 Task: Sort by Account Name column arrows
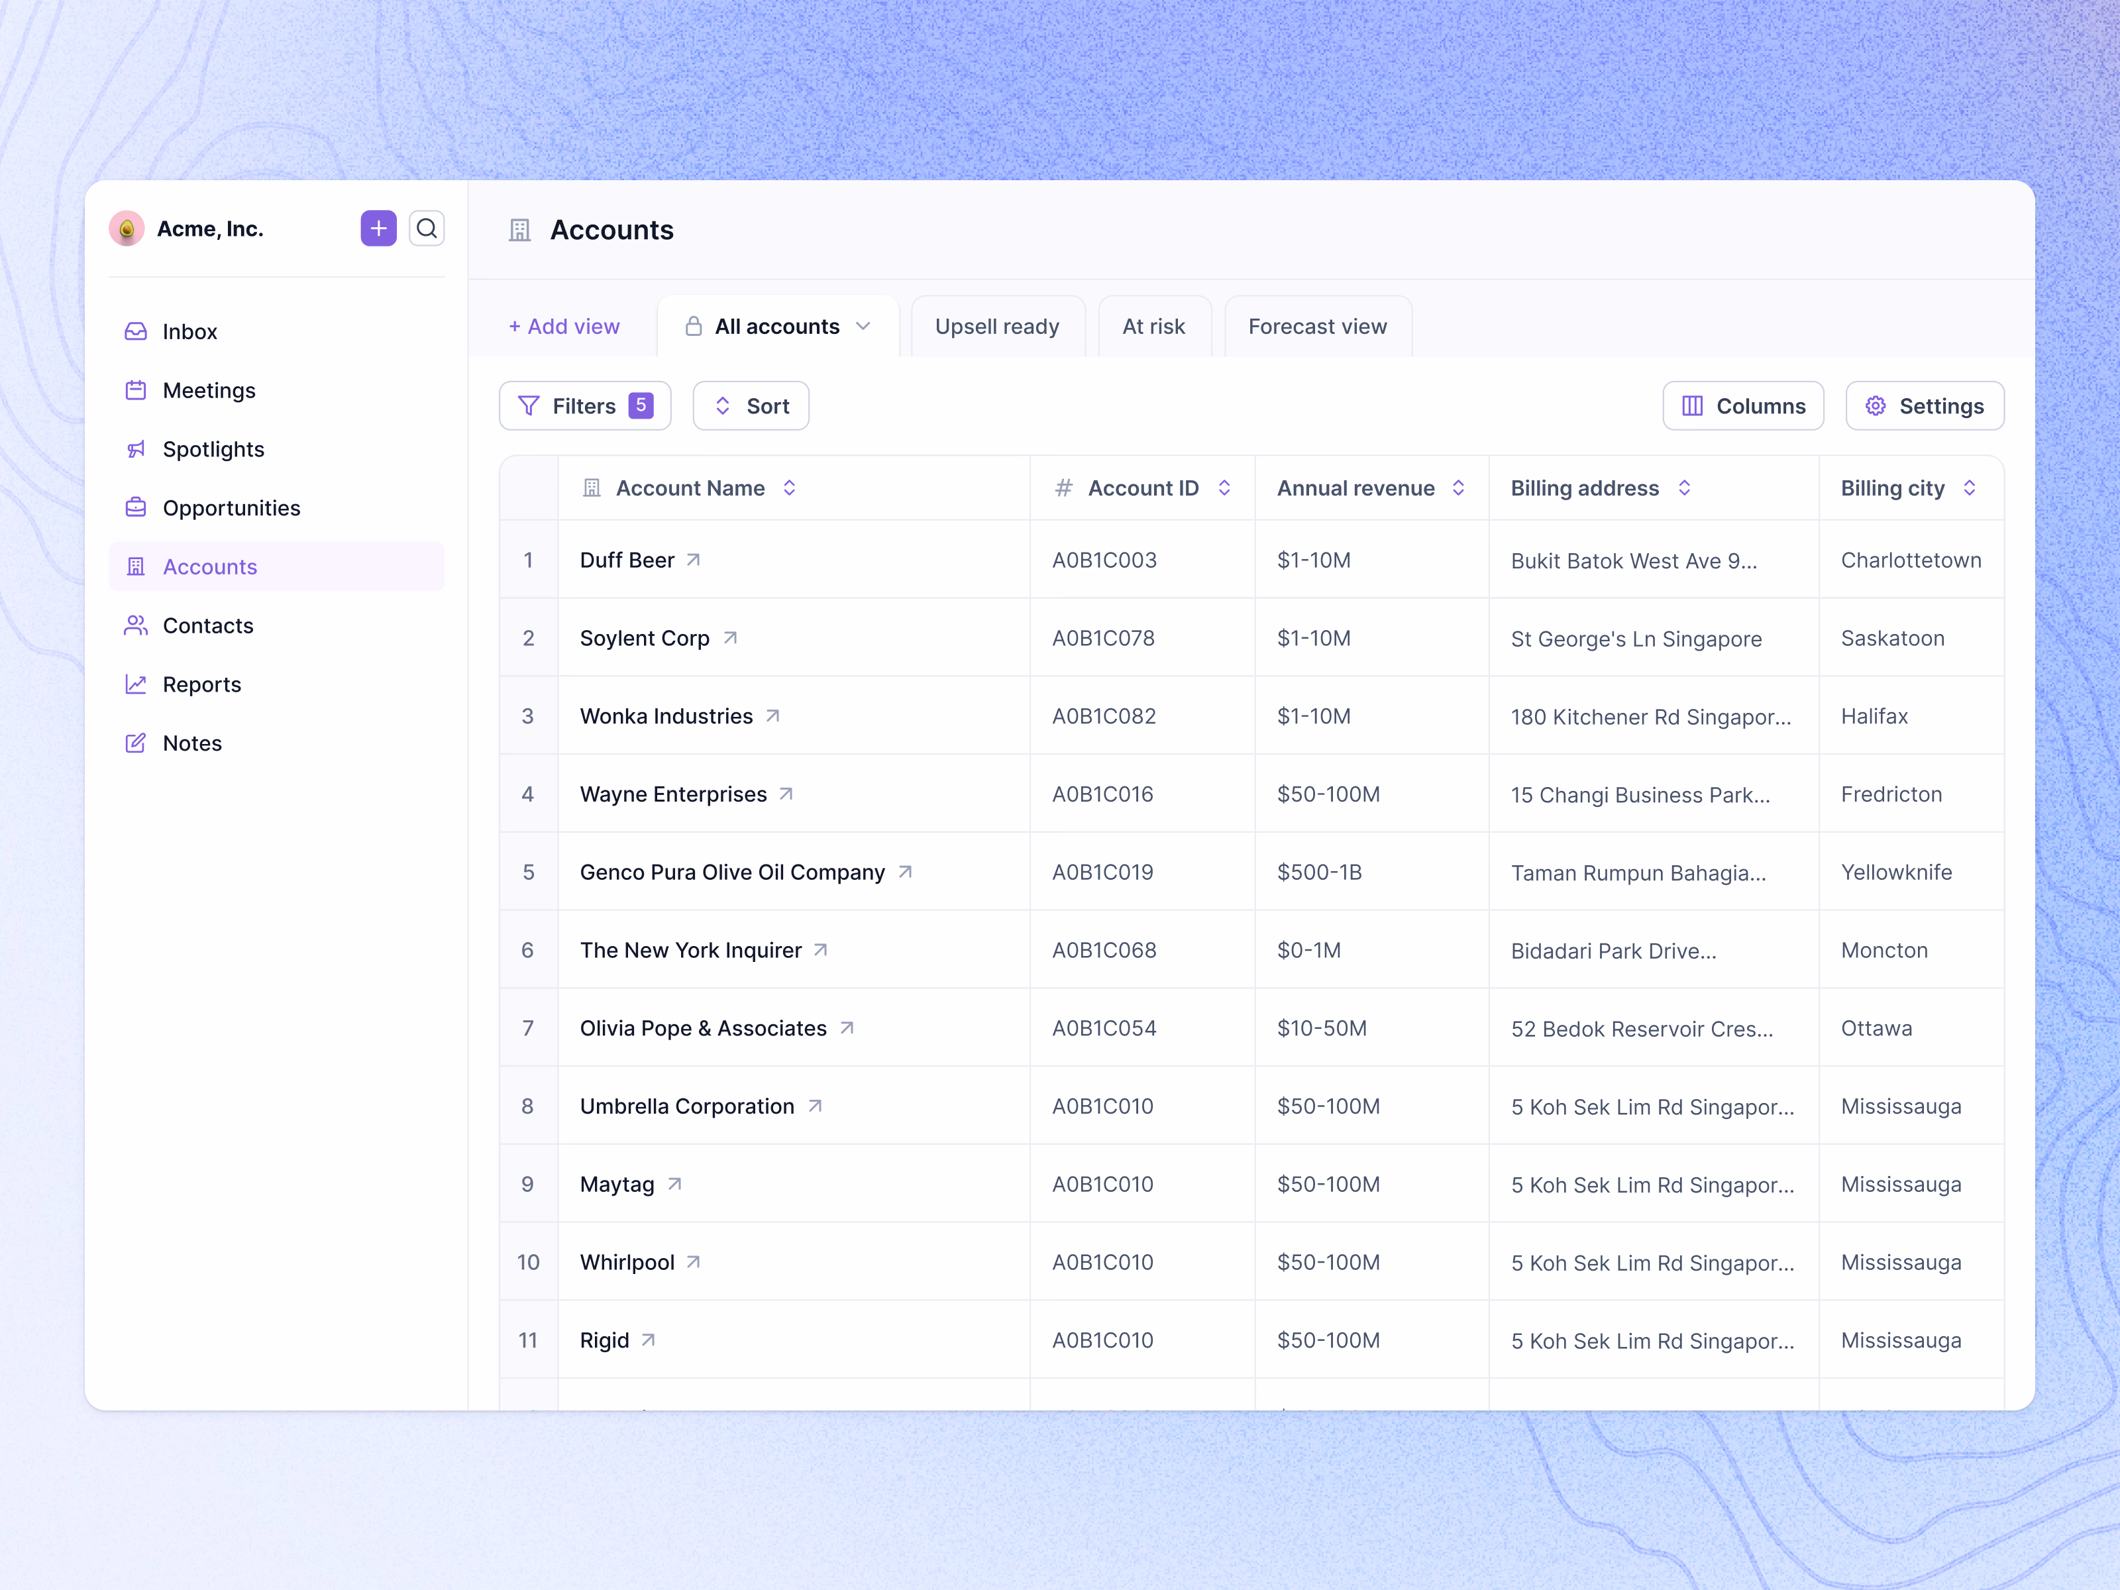790,488
